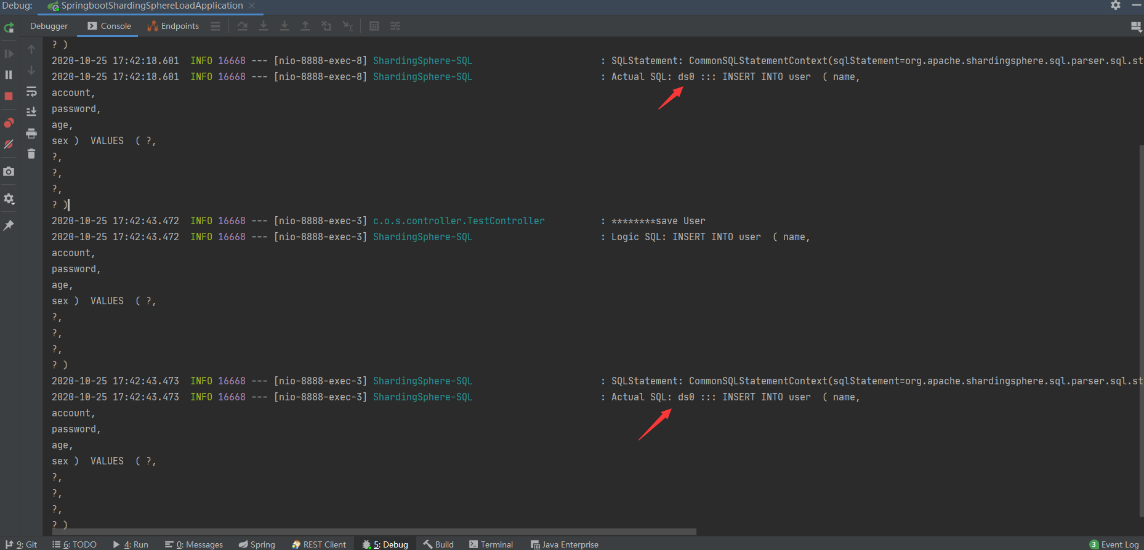Open the Spring tool window
The height and width of the screenshot is (550, 1144).
(x=257, y=544)
